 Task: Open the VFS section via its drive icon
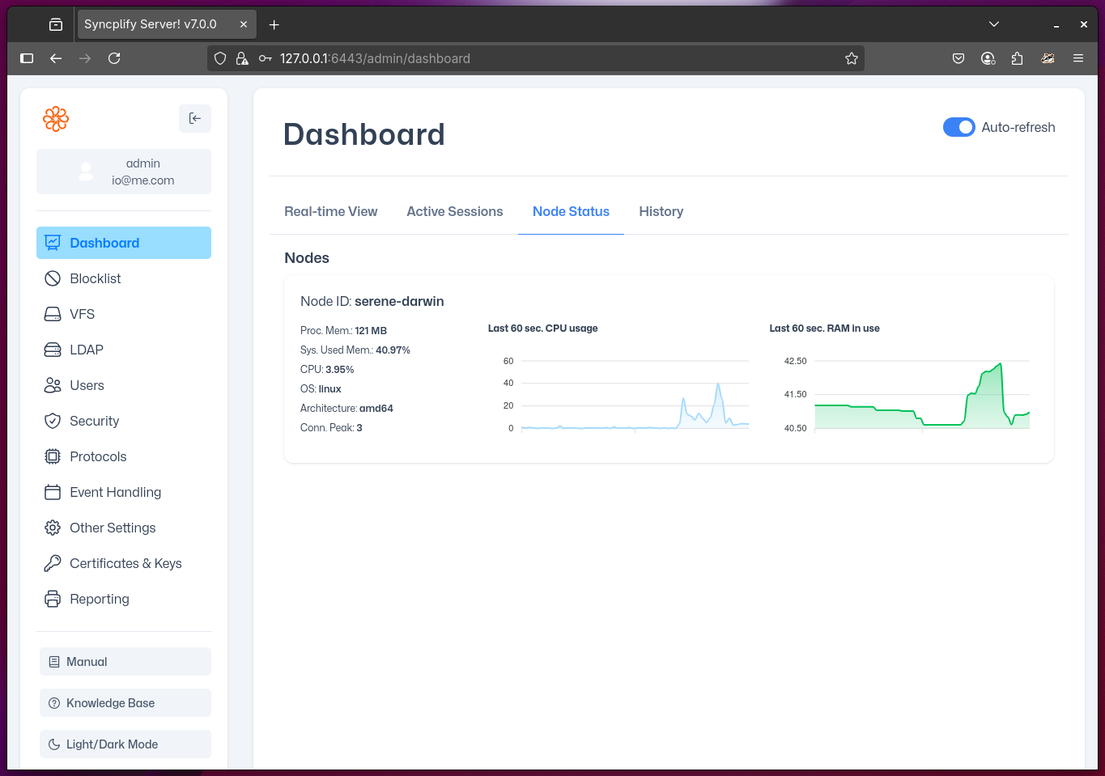(x=53, y=313)
